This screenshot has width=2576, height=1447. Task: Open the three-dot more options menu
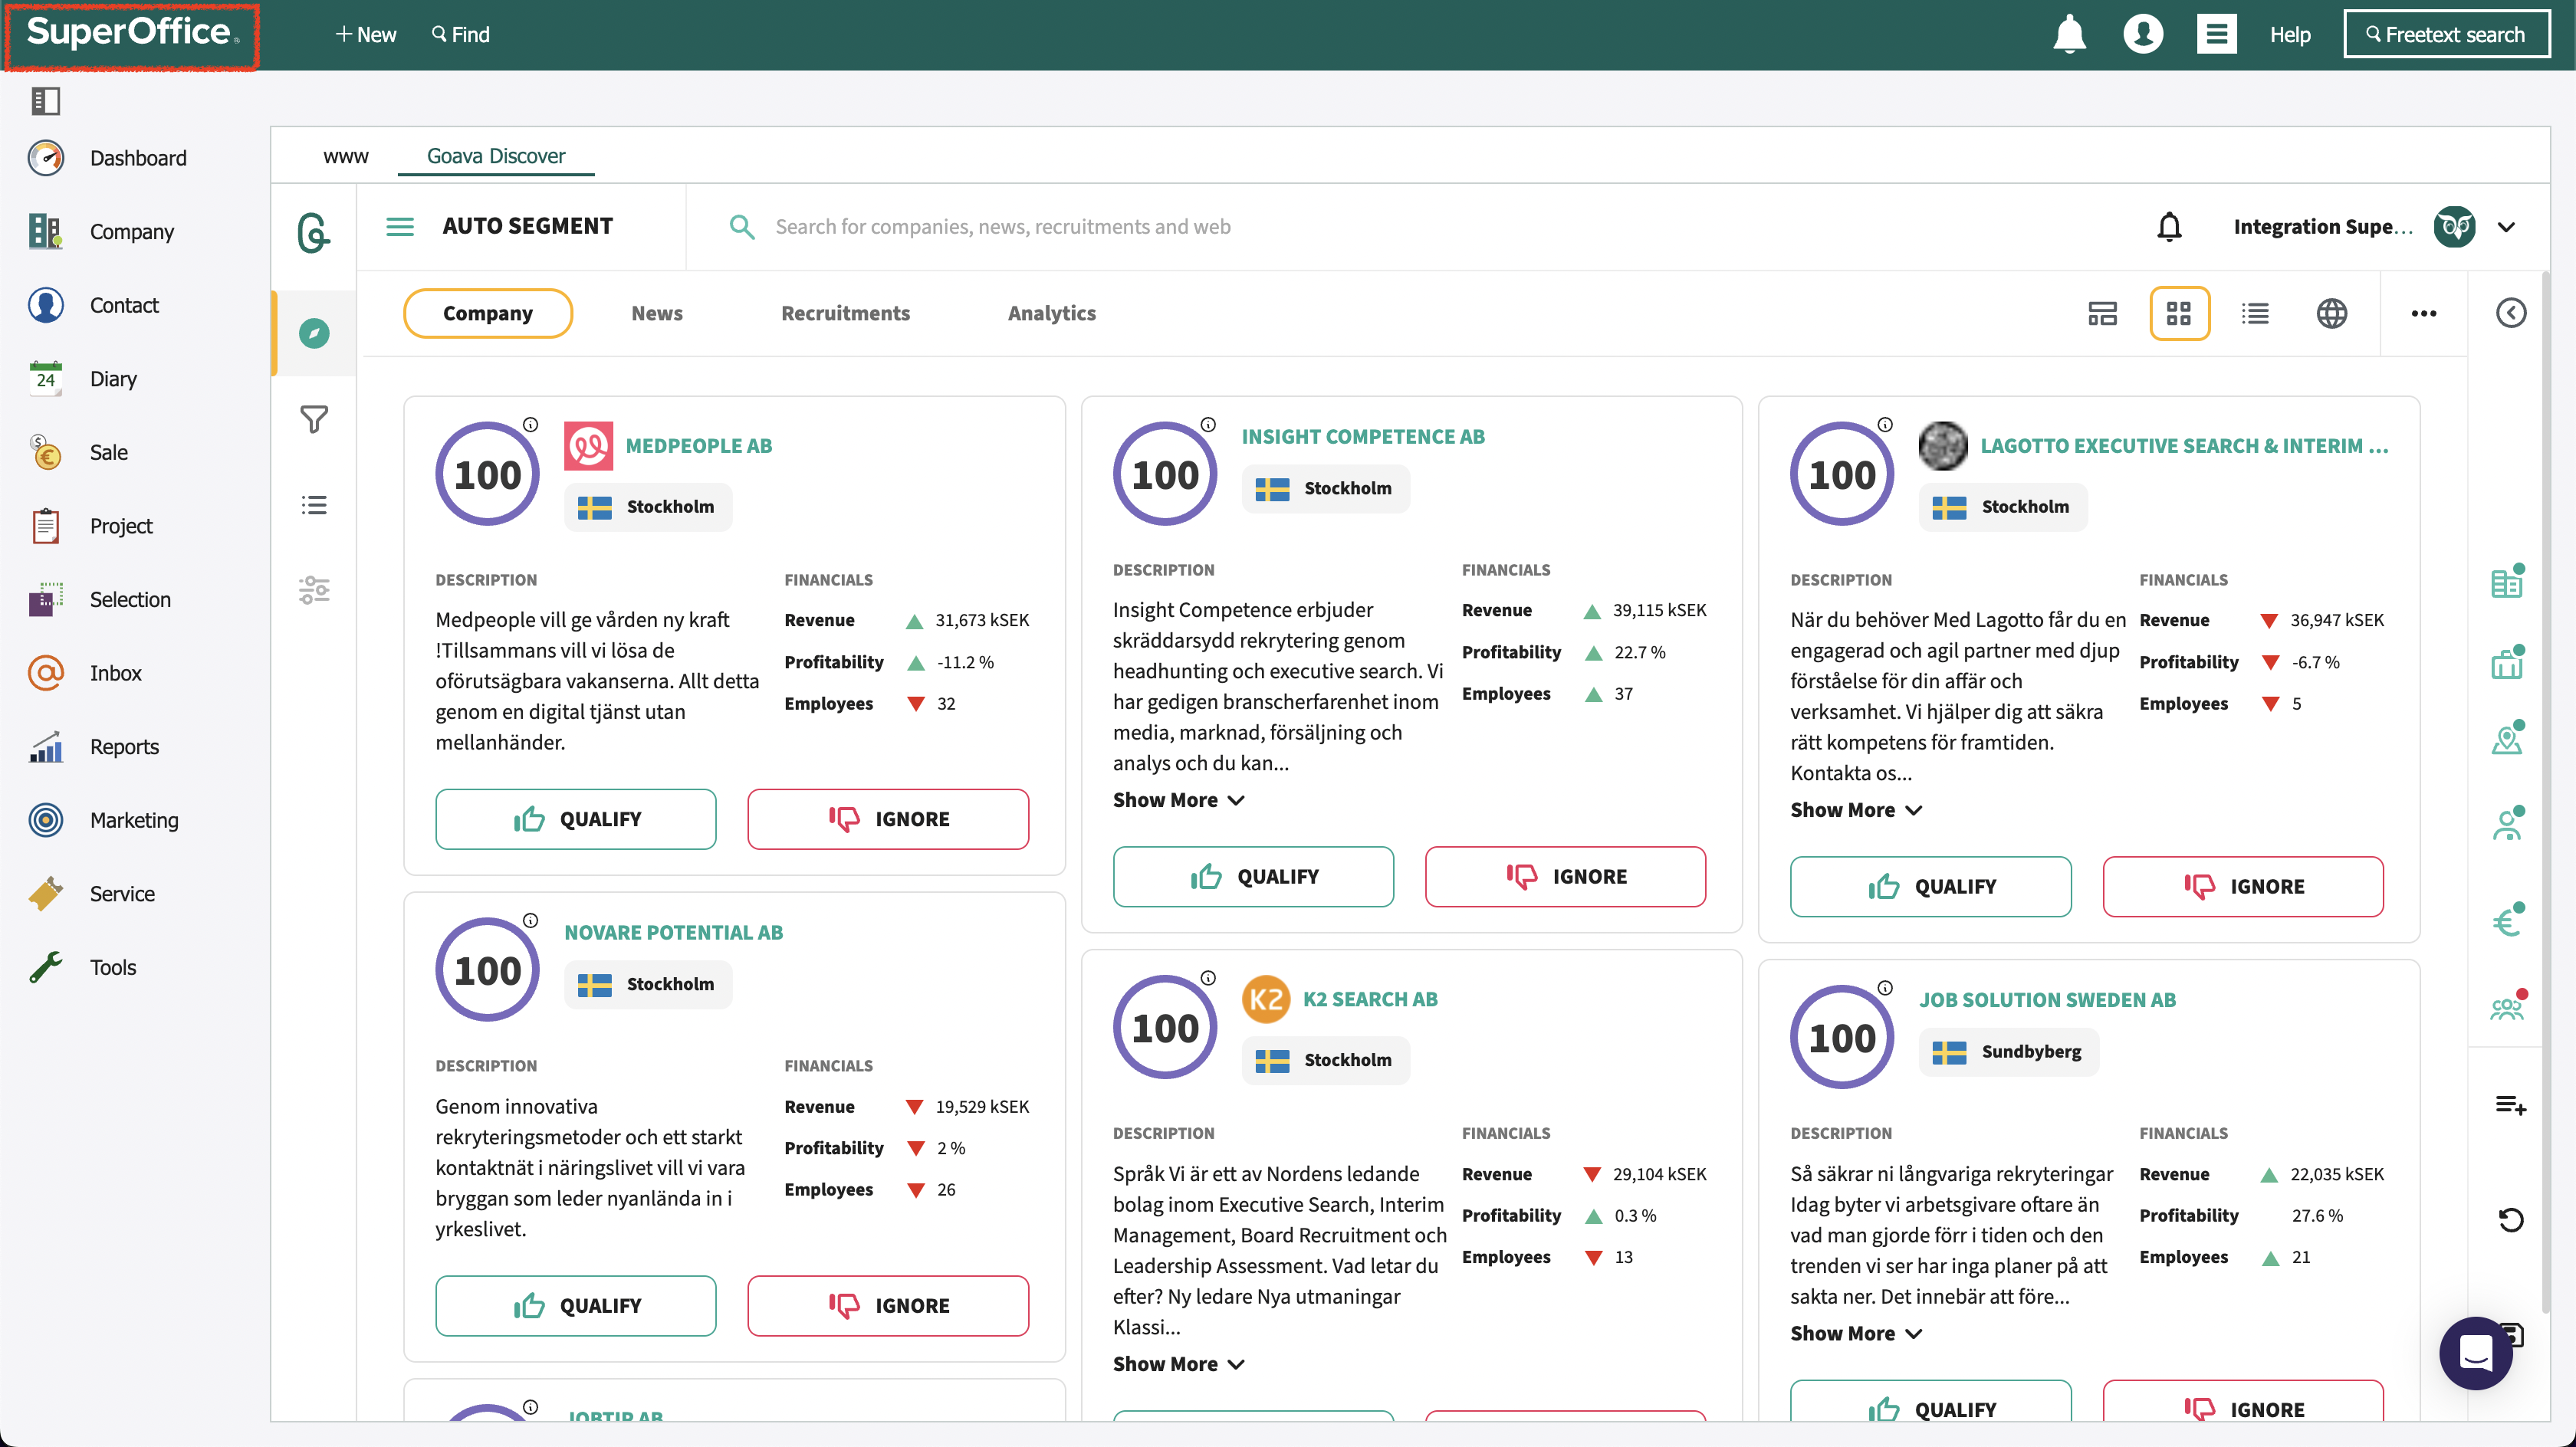click(x=2423, y=313)
